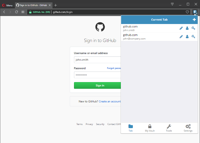Focus the Password input field
This screenshot has width=200, height=143.
pyautogui.click(x=97, y=75)
